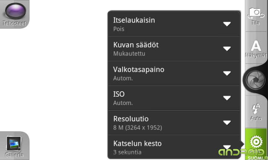Expand the Itselaukaisin dropdown arrow
268x160 pixels.
[x=227, y=24]
